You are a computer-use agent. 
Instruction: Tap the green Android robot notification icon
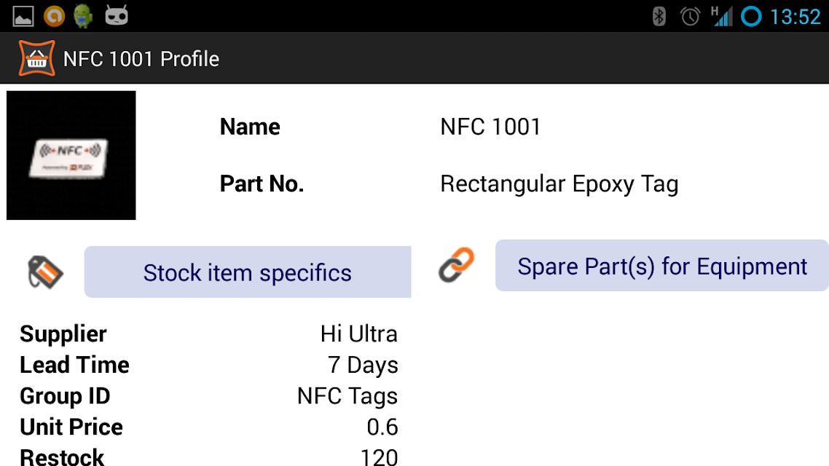(83, 16)
